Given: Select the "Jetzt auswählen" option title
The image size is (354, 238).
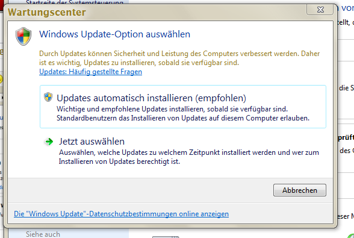Looking at the screenshot, I should [92, 142].
